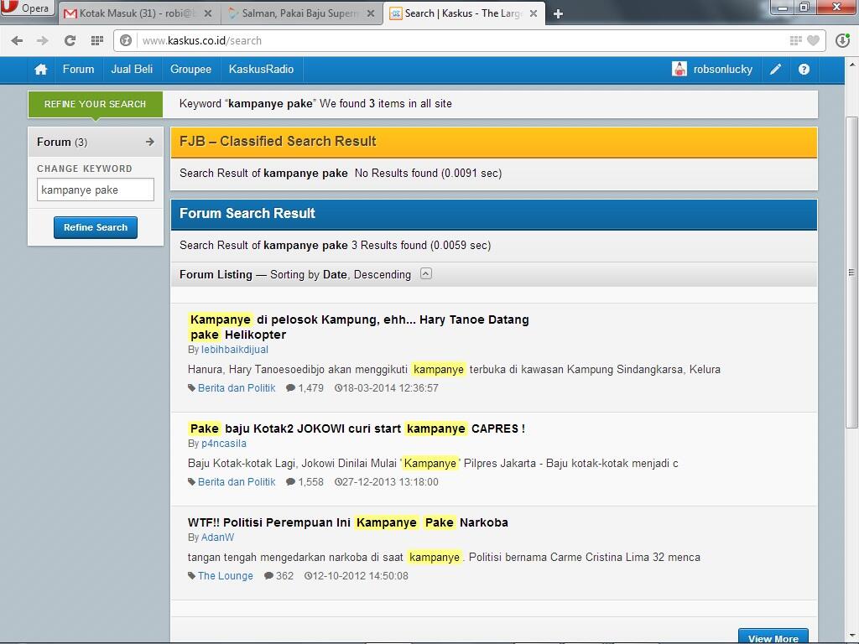Image resolution: width=859 pixels, height=644 pixels.
Task: Open a new browser tab
Action: (558, 13)
